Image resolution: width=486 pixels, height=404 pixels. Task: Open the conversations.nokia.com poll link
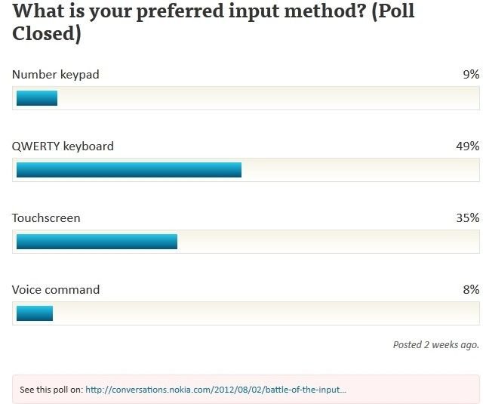[215, 390]
